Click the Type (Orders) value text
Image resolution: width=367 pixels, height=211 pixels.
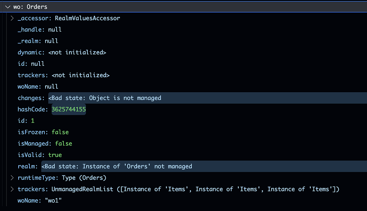pos(84,178)
